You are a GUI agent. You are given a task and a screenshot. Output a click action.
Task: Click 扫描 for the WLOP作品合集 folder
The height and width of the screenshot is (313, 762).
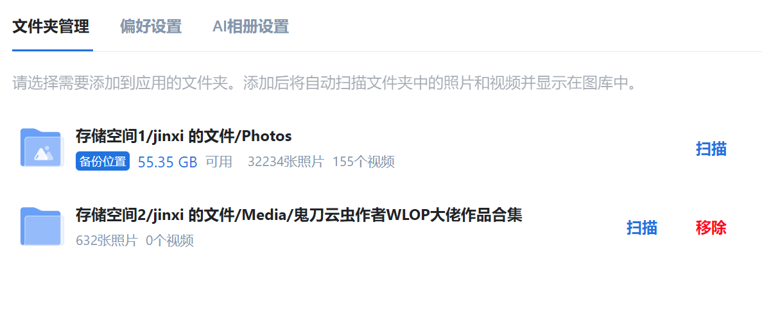pyautogui.click(x=642, y=227)
